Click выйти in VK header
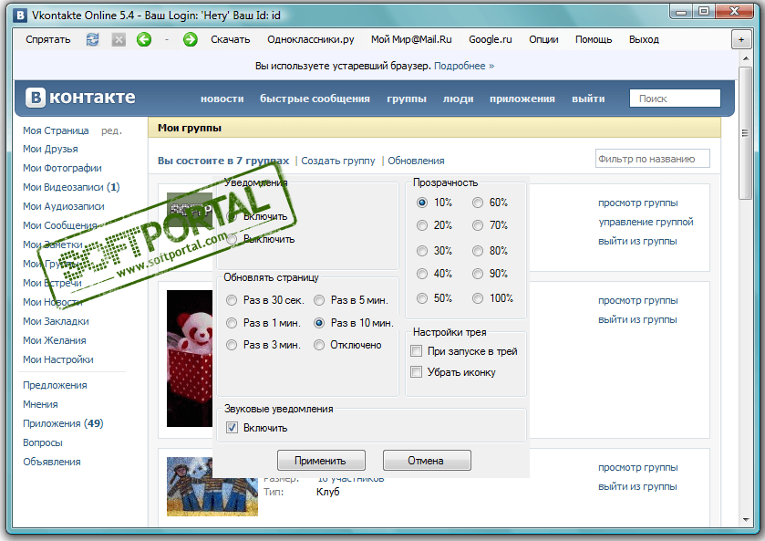Screen dimensions: 765x541 588,99
